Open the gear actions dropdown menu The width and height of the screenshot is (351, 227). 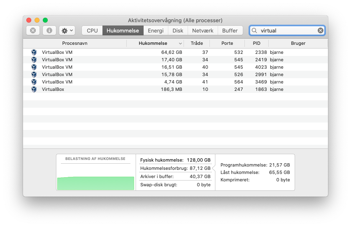coord(67,30)
